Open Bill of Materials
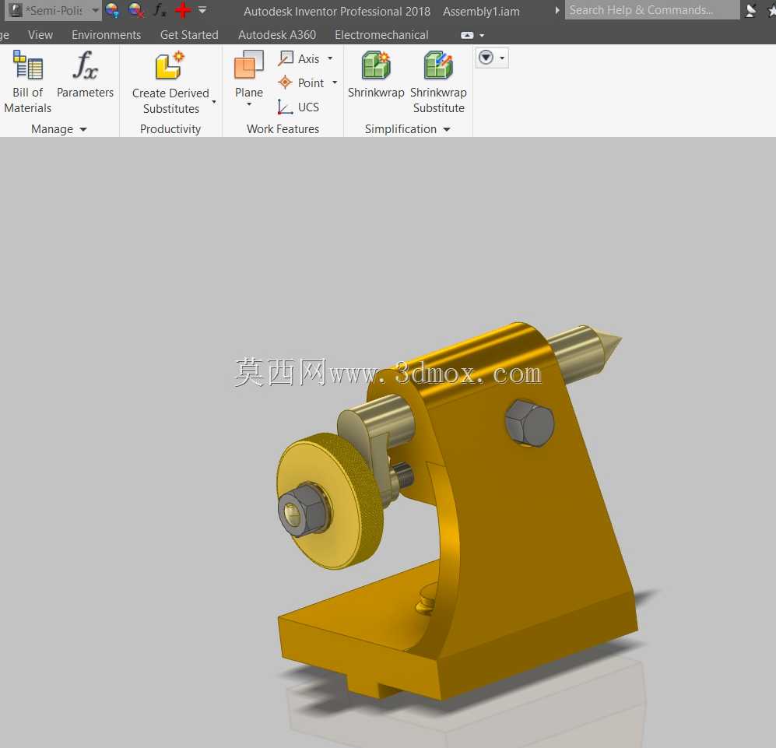 coord(28,83)
